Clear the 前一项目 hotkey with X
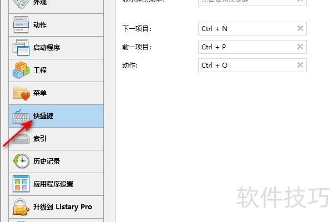This screenshot has height=222, width=333. click(x=300, y=47)
